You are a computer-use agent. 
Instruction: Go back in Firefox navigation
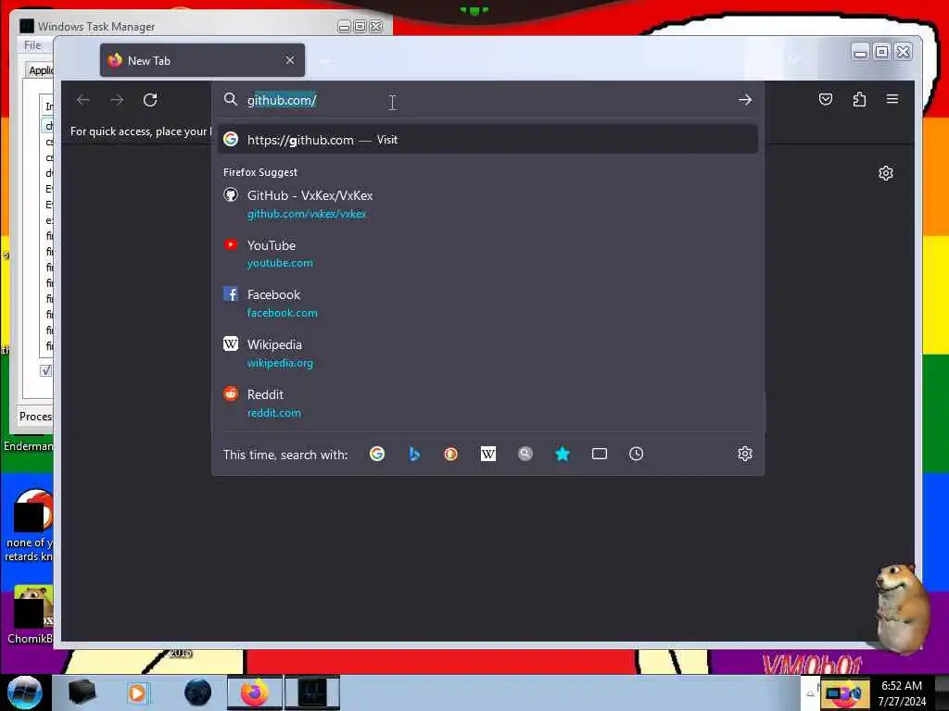pyautogui.click(x=82, y=100)
